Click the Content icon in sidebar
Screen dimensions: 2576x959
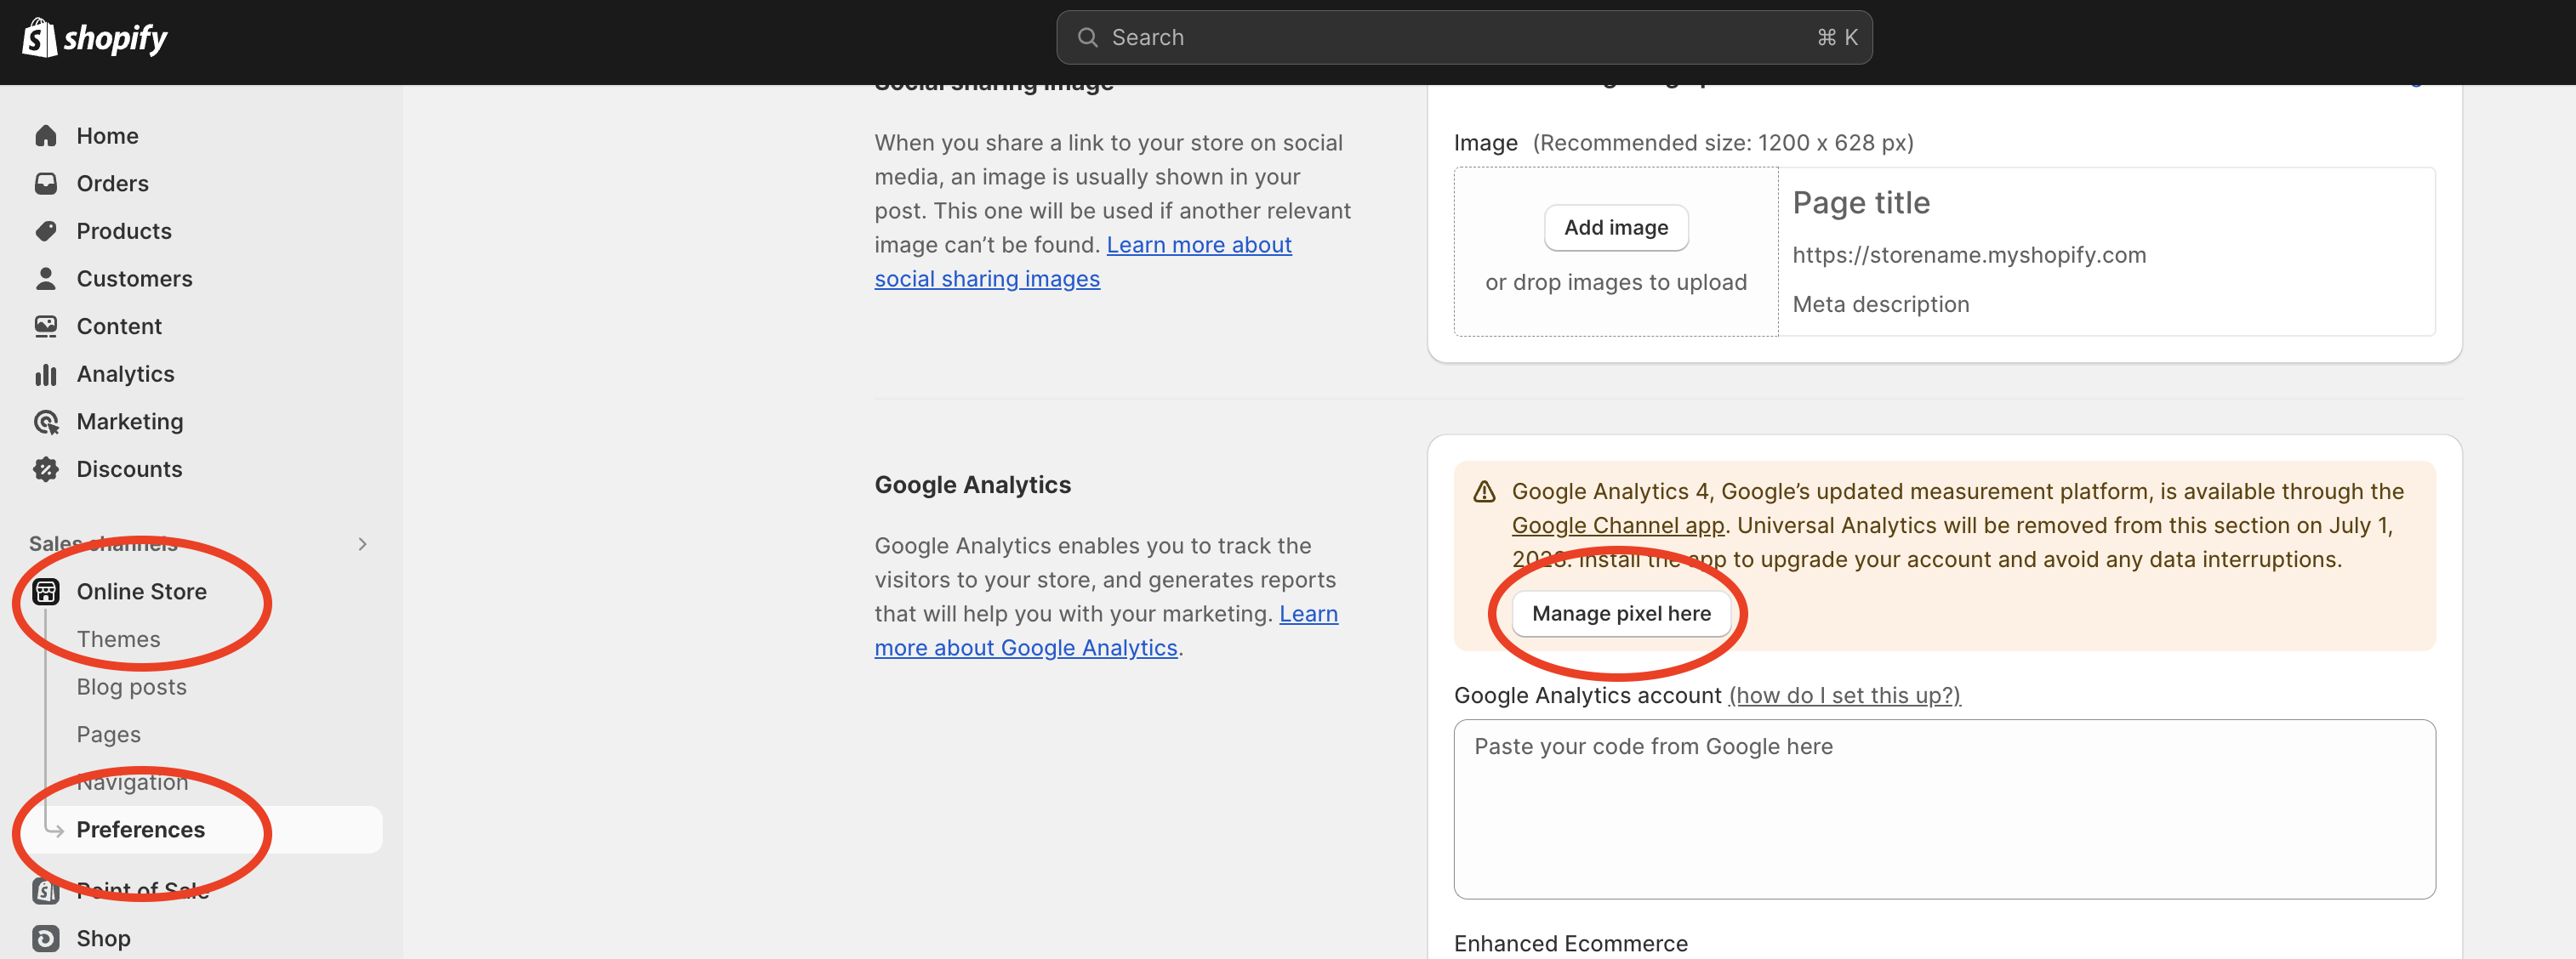pyautogui.click(x=46, y=326)
